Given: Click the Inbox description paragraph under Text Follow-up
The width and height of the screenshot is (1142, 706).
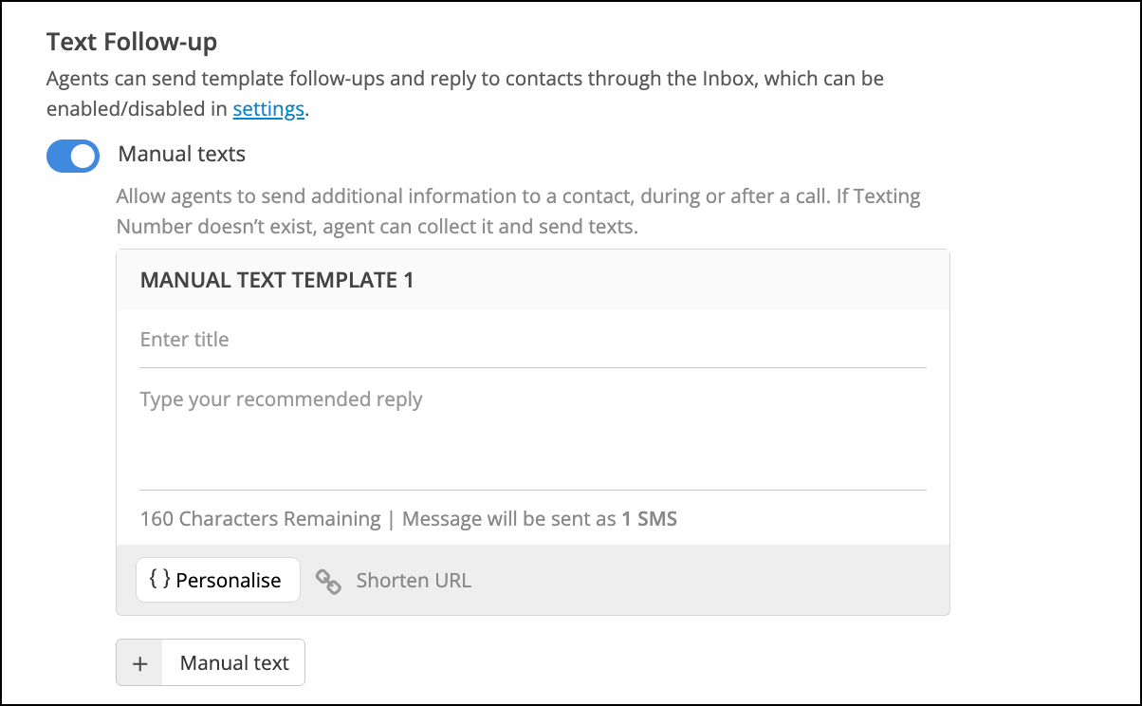Looking at the screenshot, I should pyautogui.click(x=465, y=93).
